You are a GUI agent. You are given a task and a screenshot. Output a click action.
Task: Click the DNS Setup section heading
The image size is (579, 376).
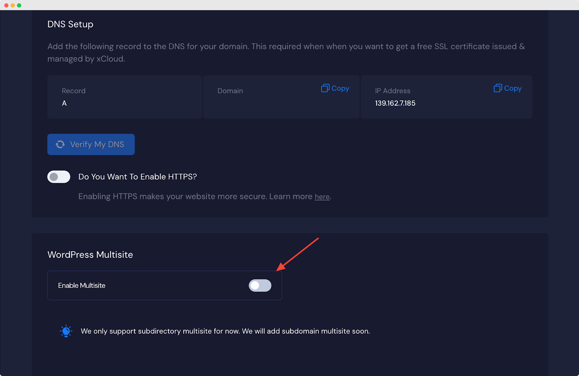tap(70, 24)
